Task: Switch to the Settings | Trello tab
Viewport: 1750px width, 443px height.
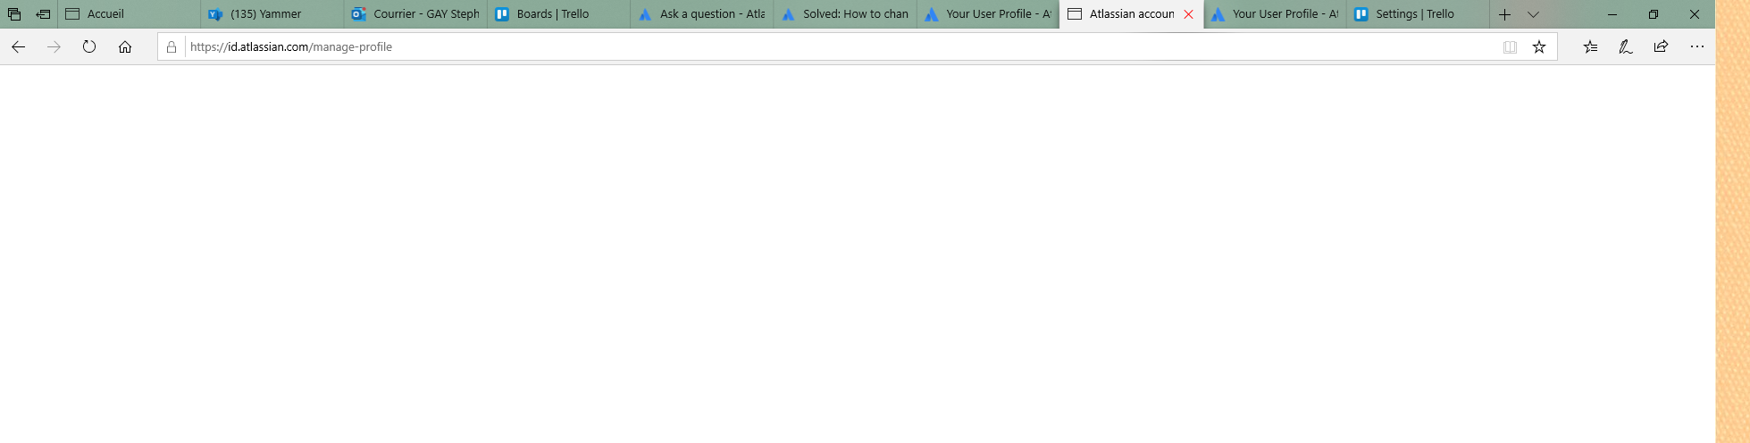Action: pos(1418,14)
